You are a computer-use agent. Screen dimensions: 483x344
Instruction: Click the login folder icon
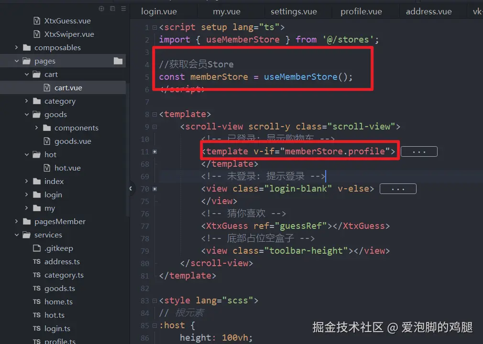[37, 194]
